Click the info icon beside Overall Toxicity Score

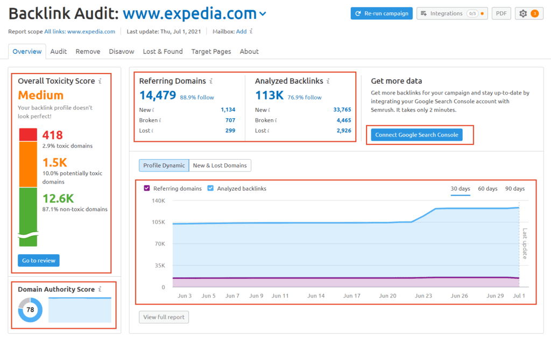[x=100, y=81]
